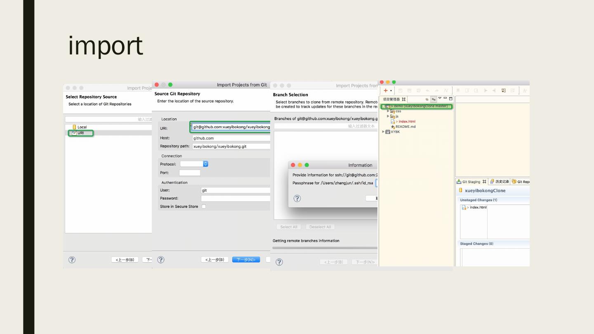Expand the css folder in project tree
This screenshot has height=334, width=594.
[388, 111]
